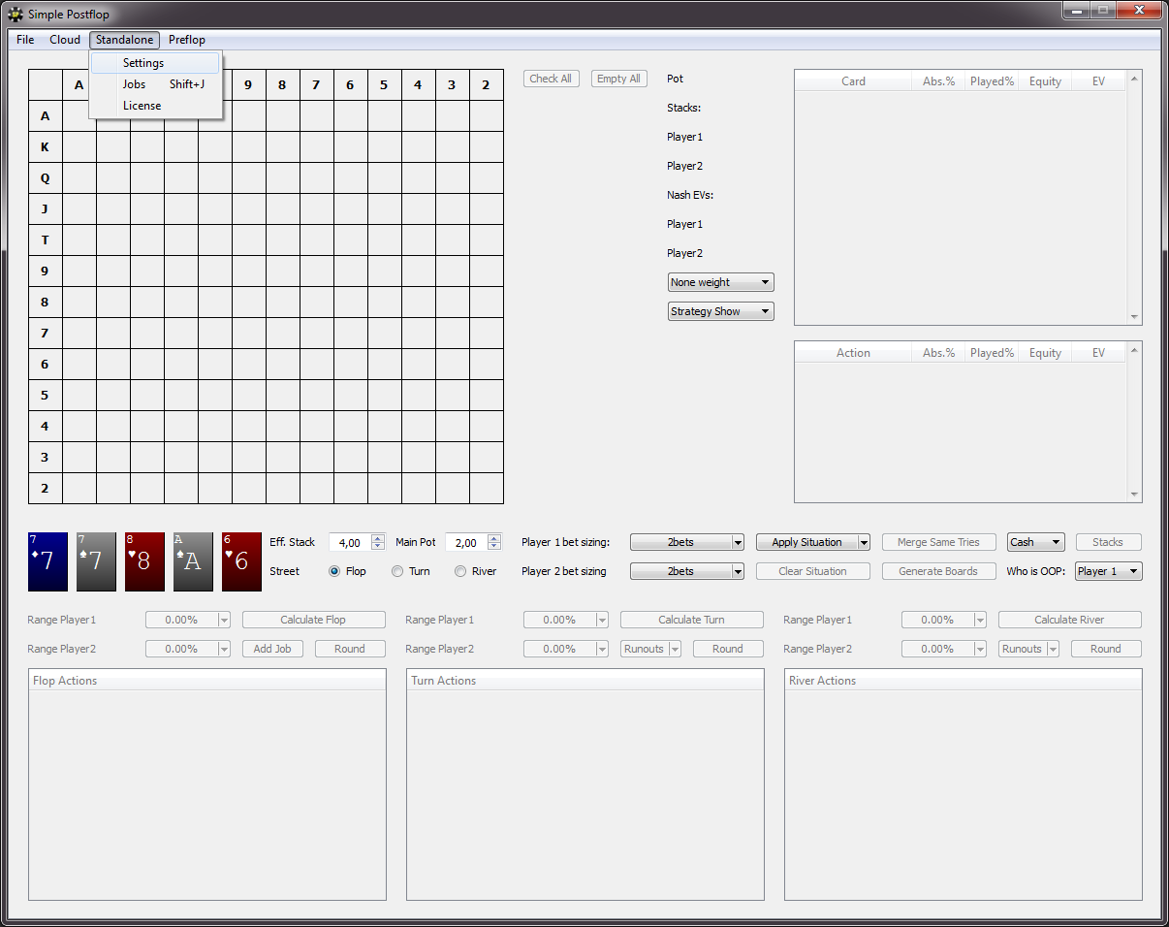This screenshot has height=927, width=1169.
Task: Click the Simple Postflop title bar icon
Action: (x=16, y=15)
